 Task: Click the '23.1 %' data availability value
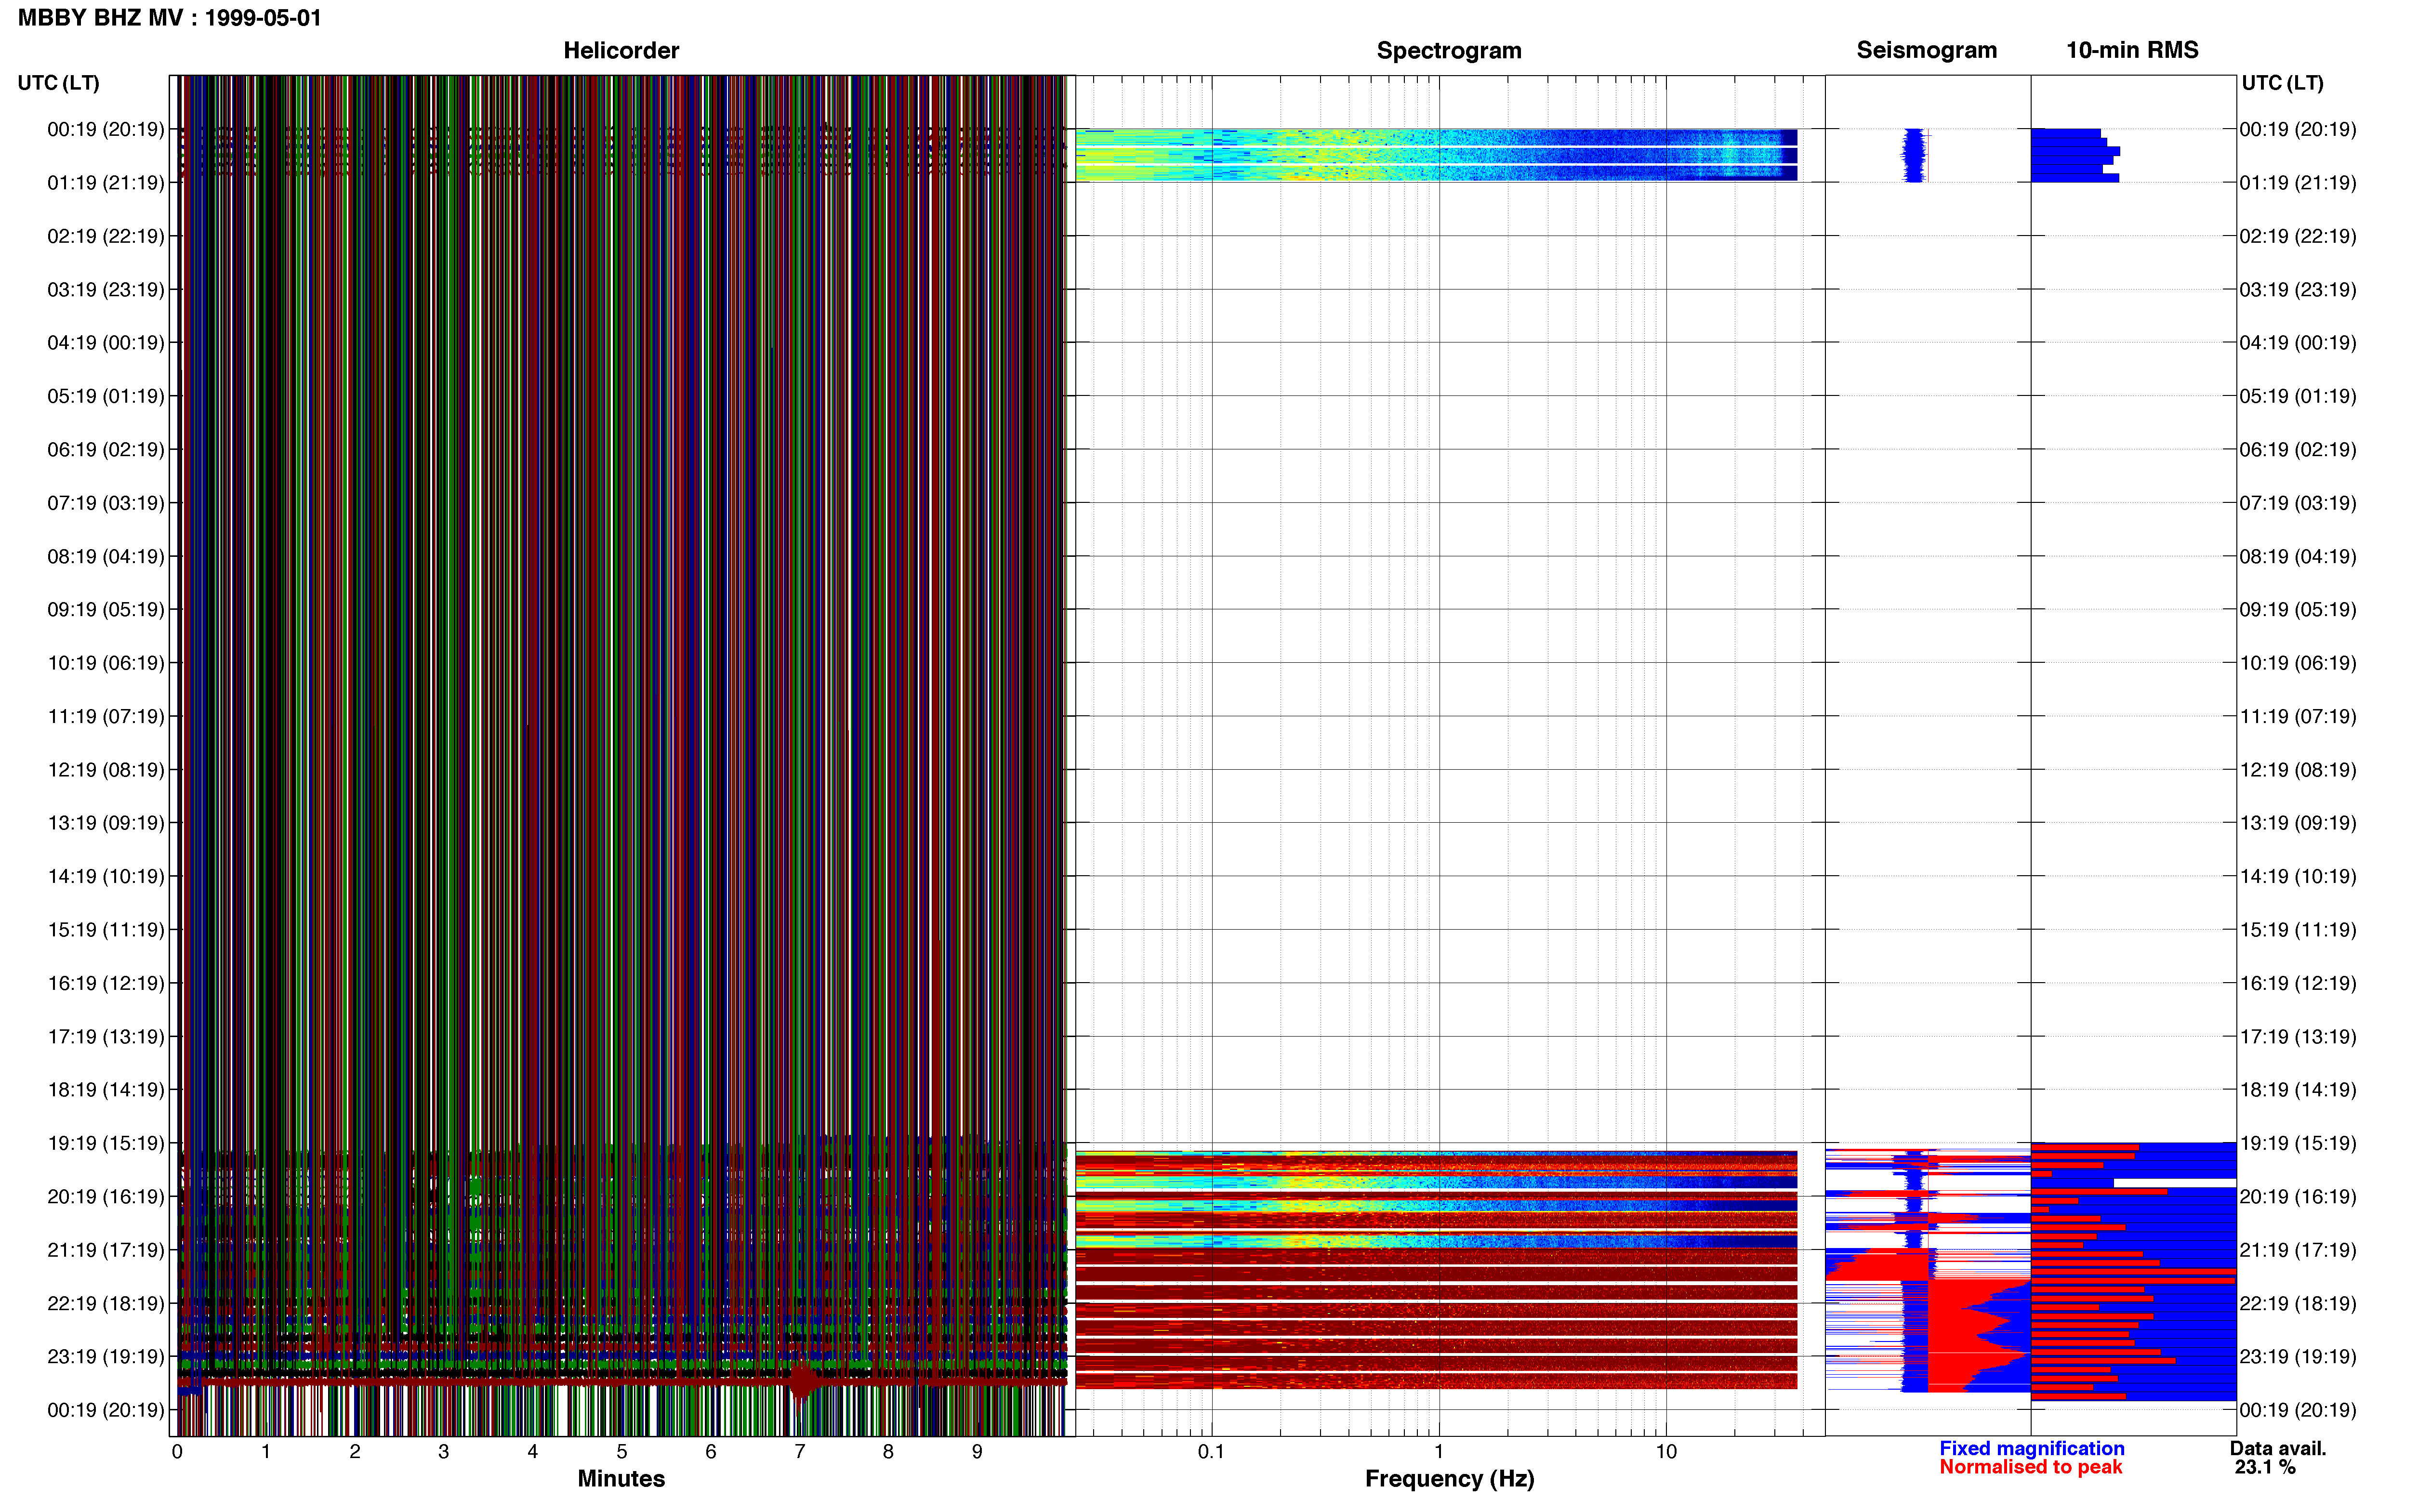point(2265,1467)
